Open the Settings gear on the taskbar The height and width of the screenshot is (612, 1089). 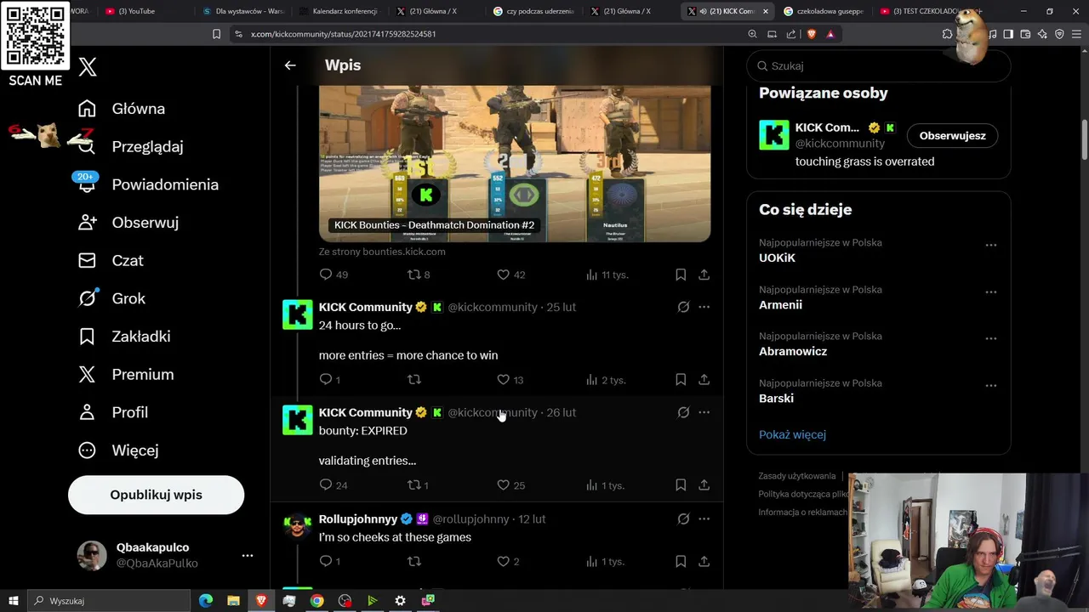coord(400,601)
